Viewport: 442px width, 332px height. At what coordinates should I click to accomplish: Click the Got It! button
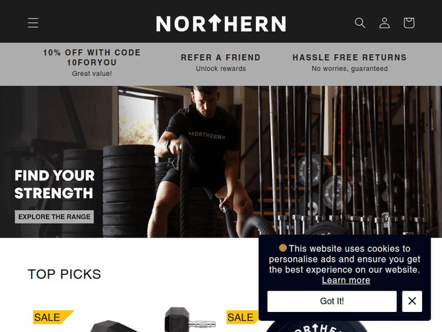pos(332,301)
